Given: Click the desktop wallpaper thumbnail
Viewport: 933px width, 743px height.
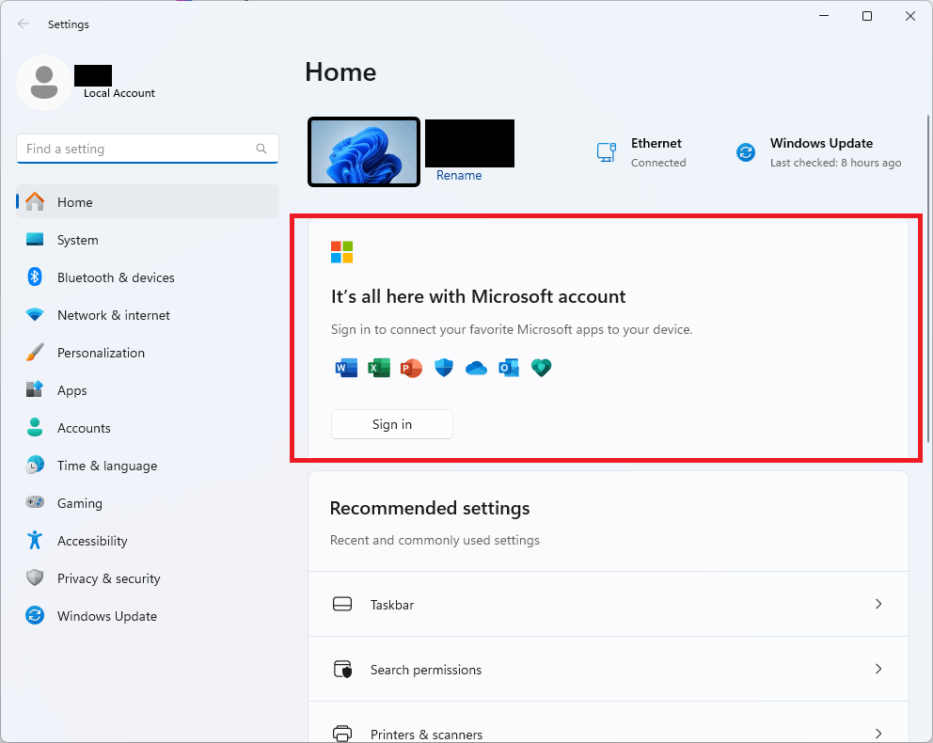Looking at the screenshot, I should (364, 151).
